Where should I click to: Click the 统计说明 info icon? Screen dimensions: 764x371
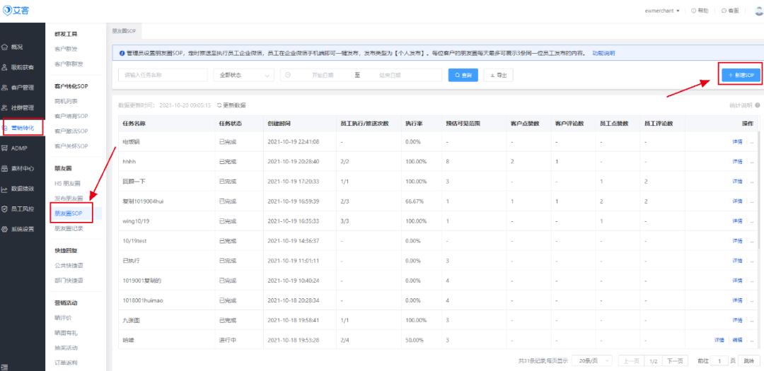[x=757, y=105]
